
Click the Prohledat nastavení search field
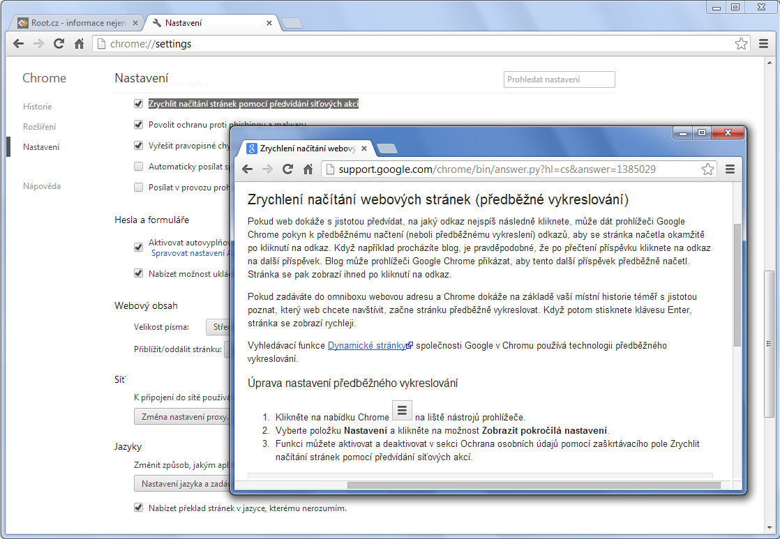(558, 79)
